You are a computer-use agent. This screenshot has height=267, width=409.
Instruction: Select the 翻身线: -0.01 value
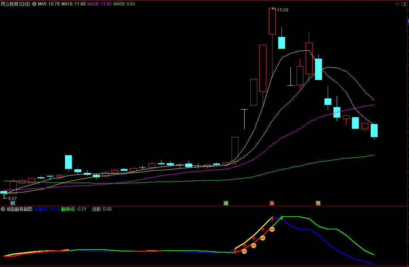coord(74,209)
